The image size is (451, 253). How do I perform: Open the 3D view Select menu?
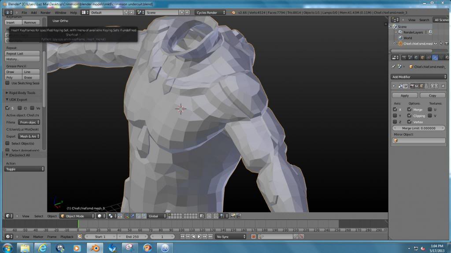coord(39,216)
